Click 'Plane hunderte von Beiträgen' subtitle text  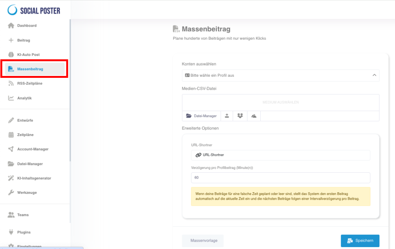coord(219,39)
